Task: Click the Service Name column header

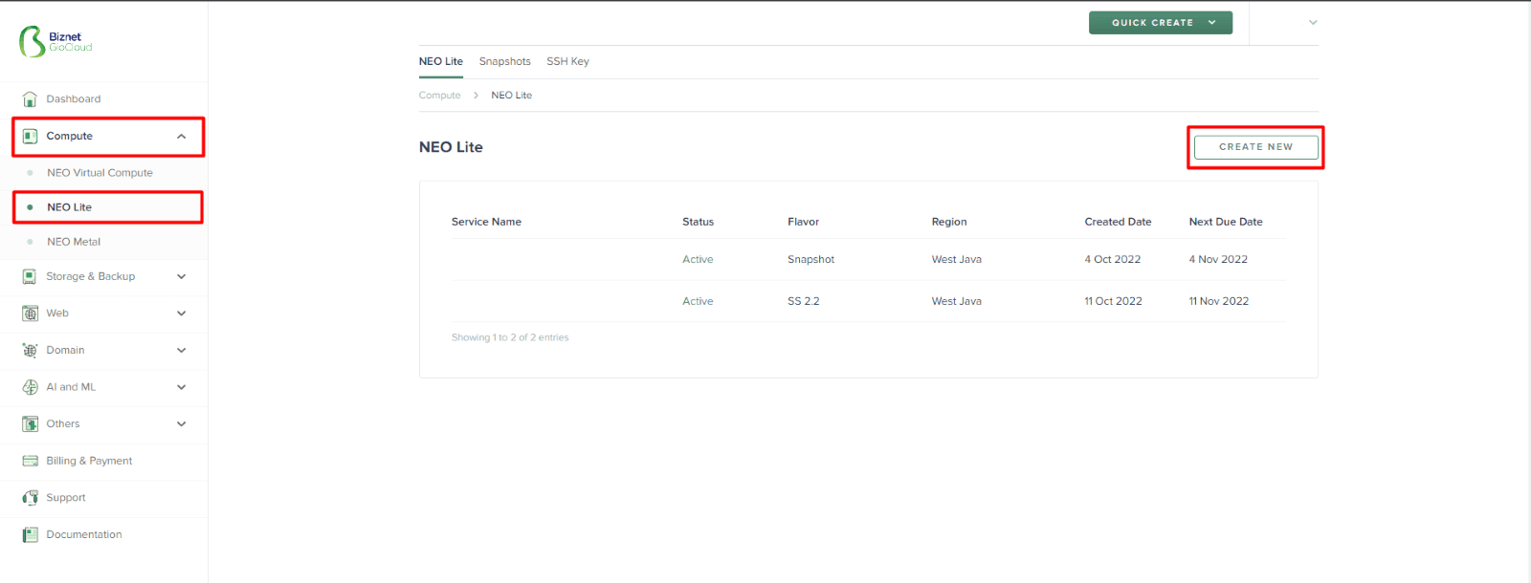Action: pos(486,222)
